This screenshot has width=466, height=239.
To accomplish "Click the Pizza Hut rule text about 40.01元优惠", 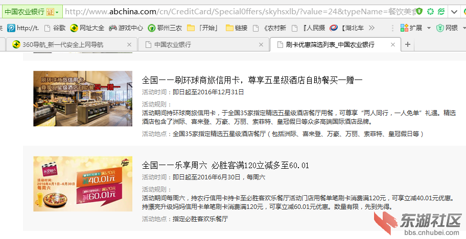I will coord(298,202).
